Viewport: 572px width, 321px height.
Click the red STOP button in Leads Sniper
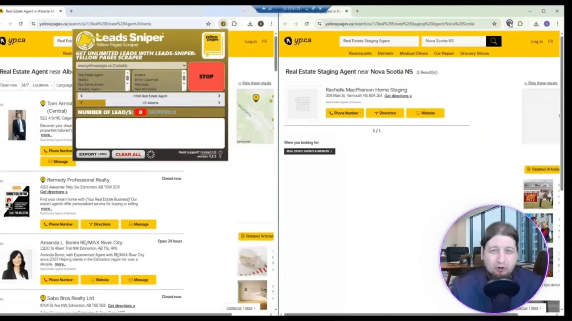point(206,77)
